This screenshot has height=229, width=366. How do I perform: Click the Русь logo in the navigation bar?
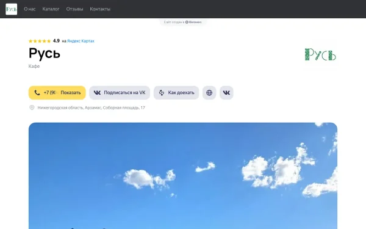(11, 9)
